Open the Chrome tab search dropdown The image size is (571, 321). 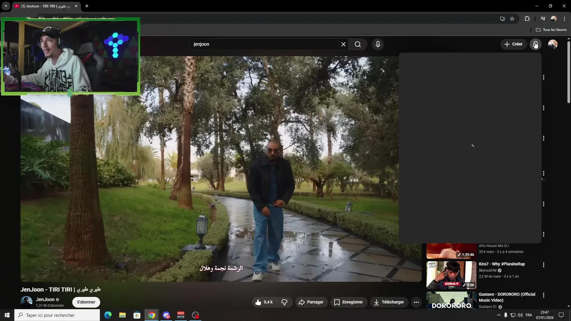point(6,6)
